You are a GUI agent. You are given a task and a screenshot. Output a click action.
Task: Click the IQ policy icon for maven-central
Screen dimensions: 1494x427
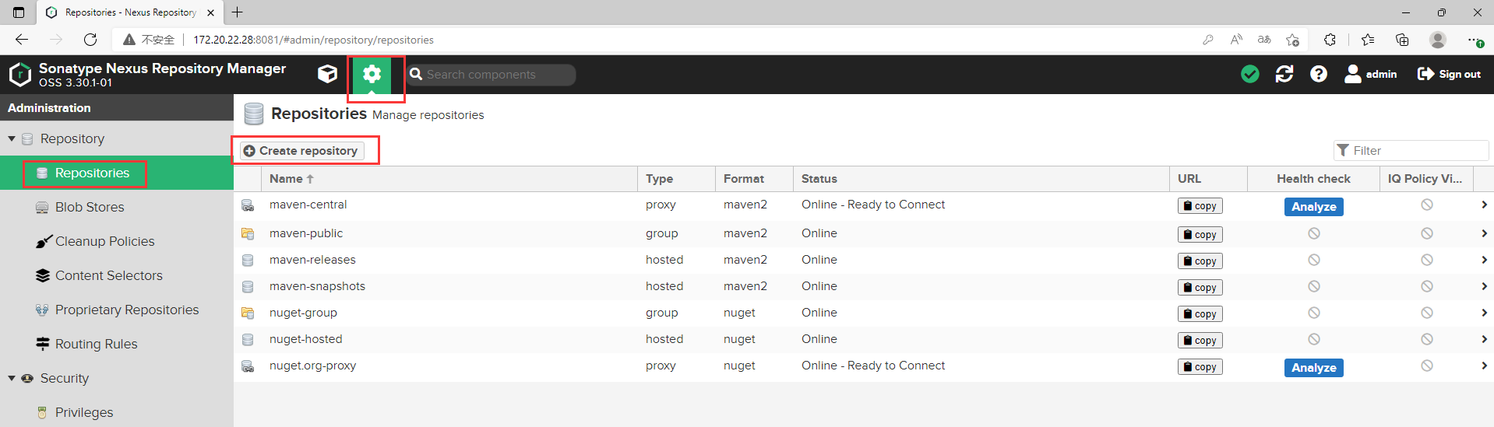click(1427, 205)
